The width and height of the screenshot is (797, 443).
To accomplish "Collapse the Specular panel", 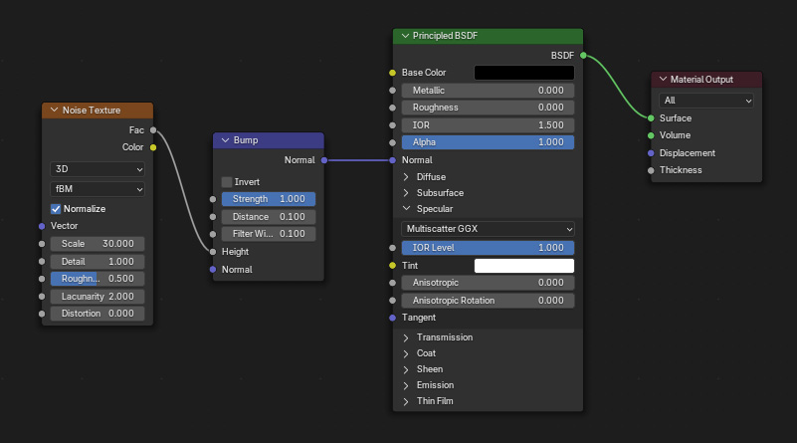I will [406, 209].
